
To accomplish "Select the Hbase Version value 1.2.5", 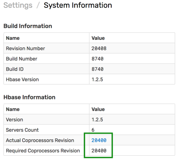I will click(x=97, y=79).
